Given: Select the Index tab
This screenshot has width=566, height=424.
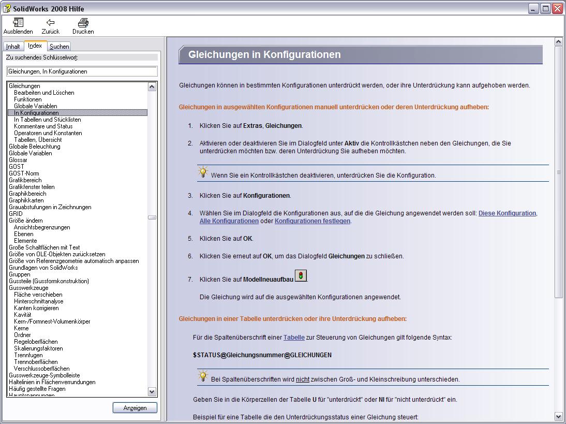Looking at the screenshot, I should (x=35, y=46).
